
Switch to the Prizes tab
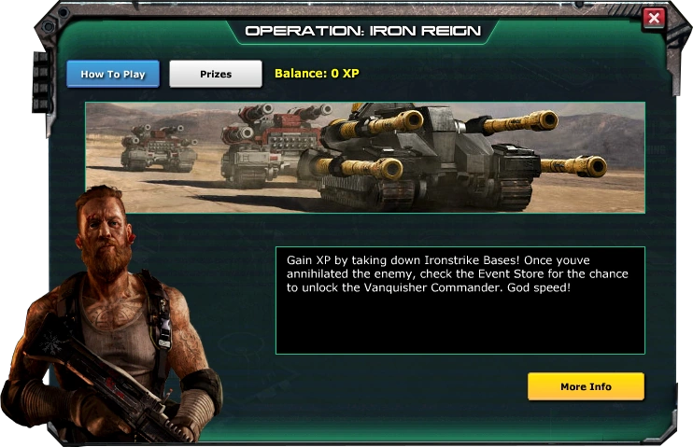[x=216, y=74]
